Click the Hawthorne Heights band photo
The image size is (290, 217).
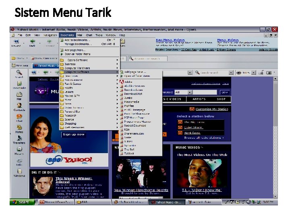[141, 173]
